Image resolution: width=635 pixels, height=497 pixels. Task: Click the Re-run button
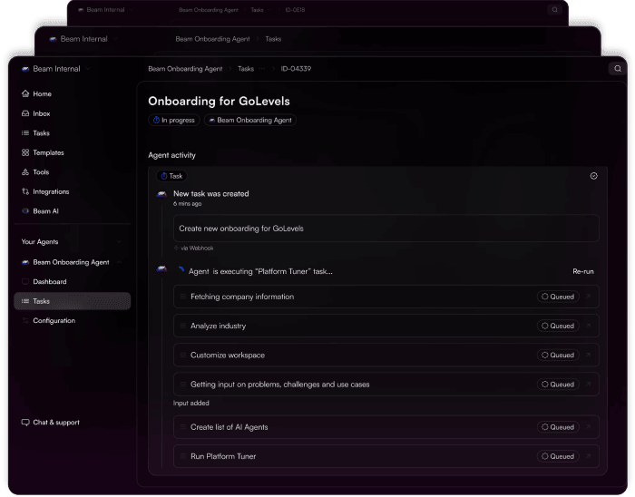(582, 271)
